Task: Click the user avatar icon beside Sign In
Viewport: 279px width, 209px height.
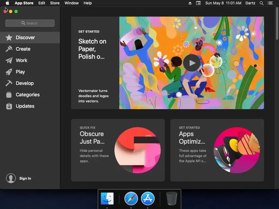Action: pyautogui.click(x=11, y=178)
